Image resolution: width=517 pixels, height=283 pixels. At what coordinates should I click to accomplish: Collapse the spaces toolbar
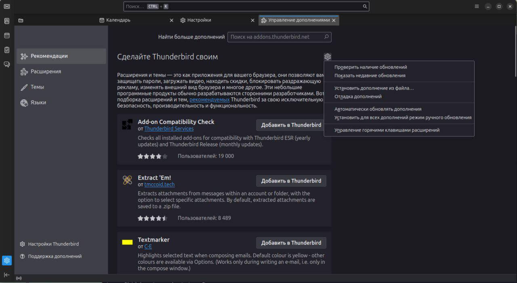click(7, 275)
